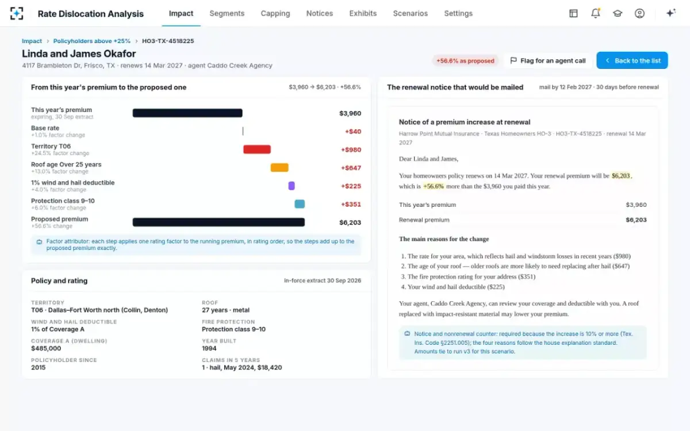Click the Policy and rating heading
The image size is (690, 431).
pos(59,281)
